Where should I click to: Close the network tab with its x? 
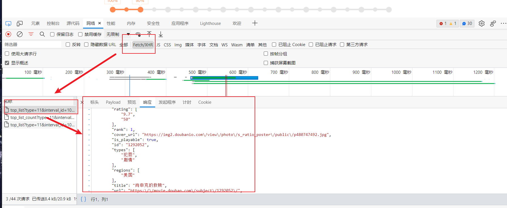[99, 23]
